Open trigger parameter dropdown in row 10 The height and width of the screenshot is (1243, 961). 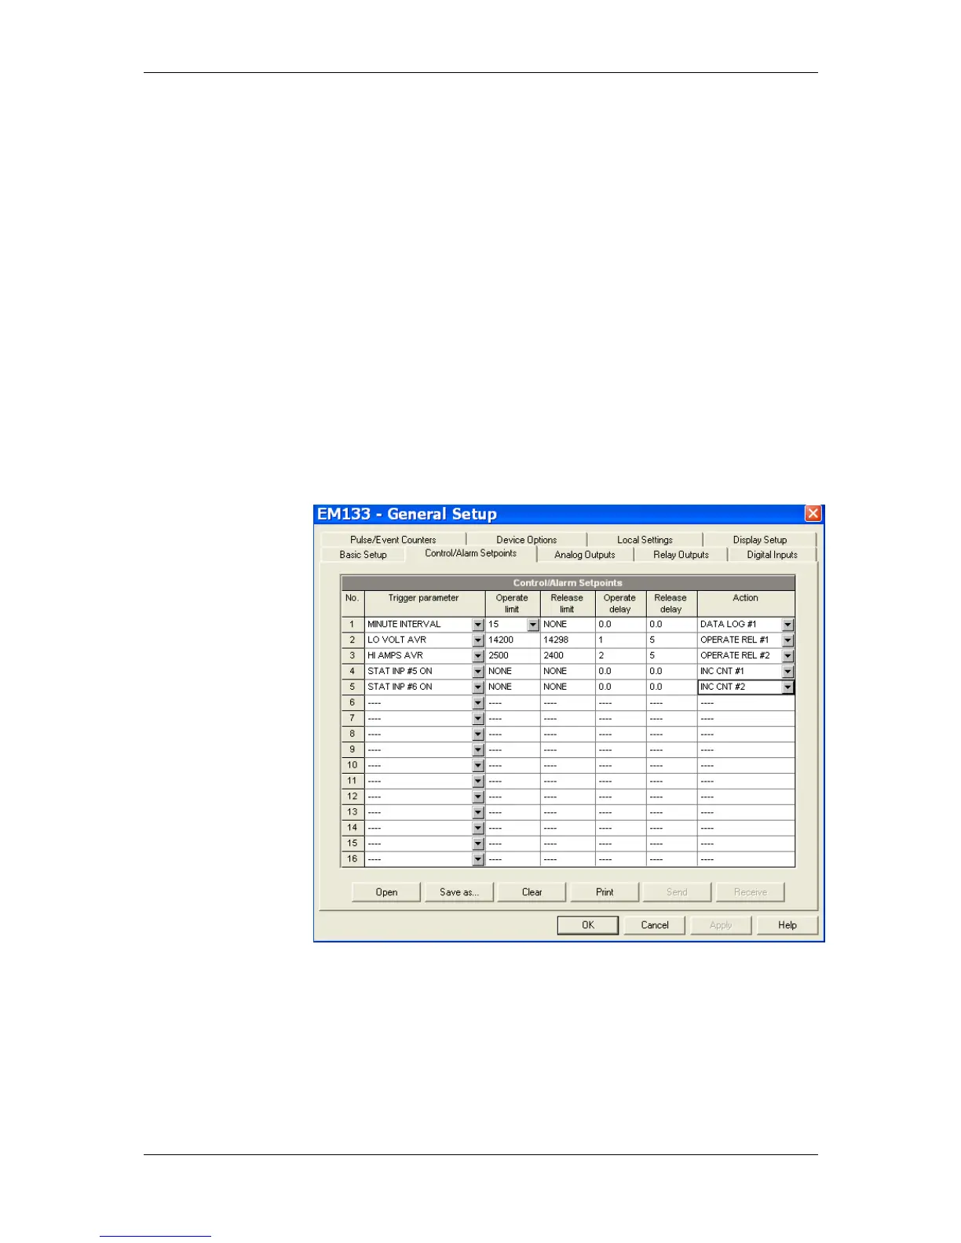click(x=478, y=766)
